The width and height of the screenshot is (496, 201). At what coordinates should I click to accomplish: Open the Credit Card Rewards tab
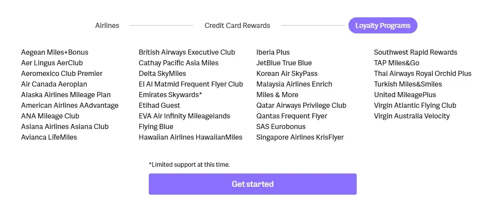pos(237,26)
